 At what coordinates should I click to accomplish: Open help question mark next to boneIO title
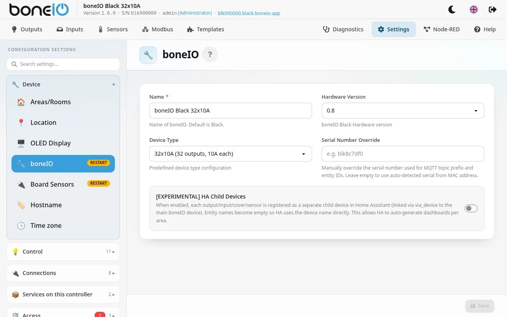210,55
